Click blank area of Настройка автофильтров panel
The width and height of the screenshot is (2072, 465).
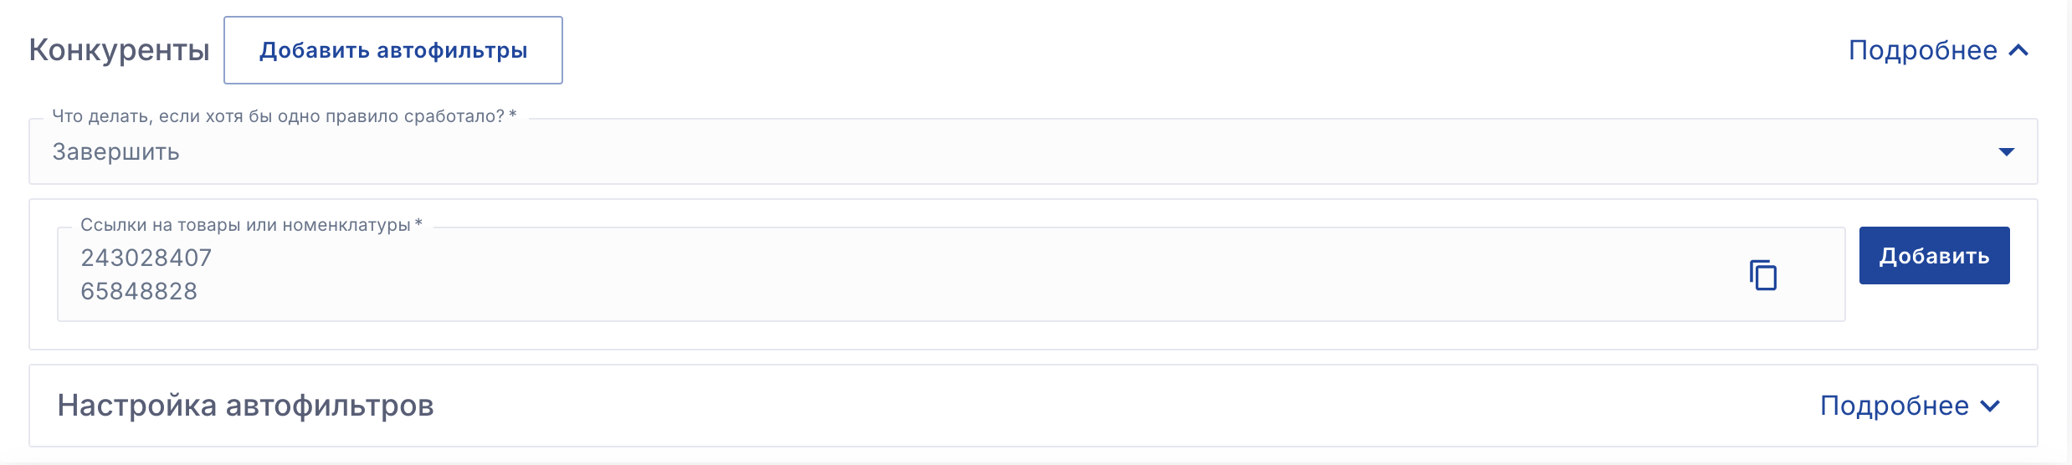(1088, 406)
